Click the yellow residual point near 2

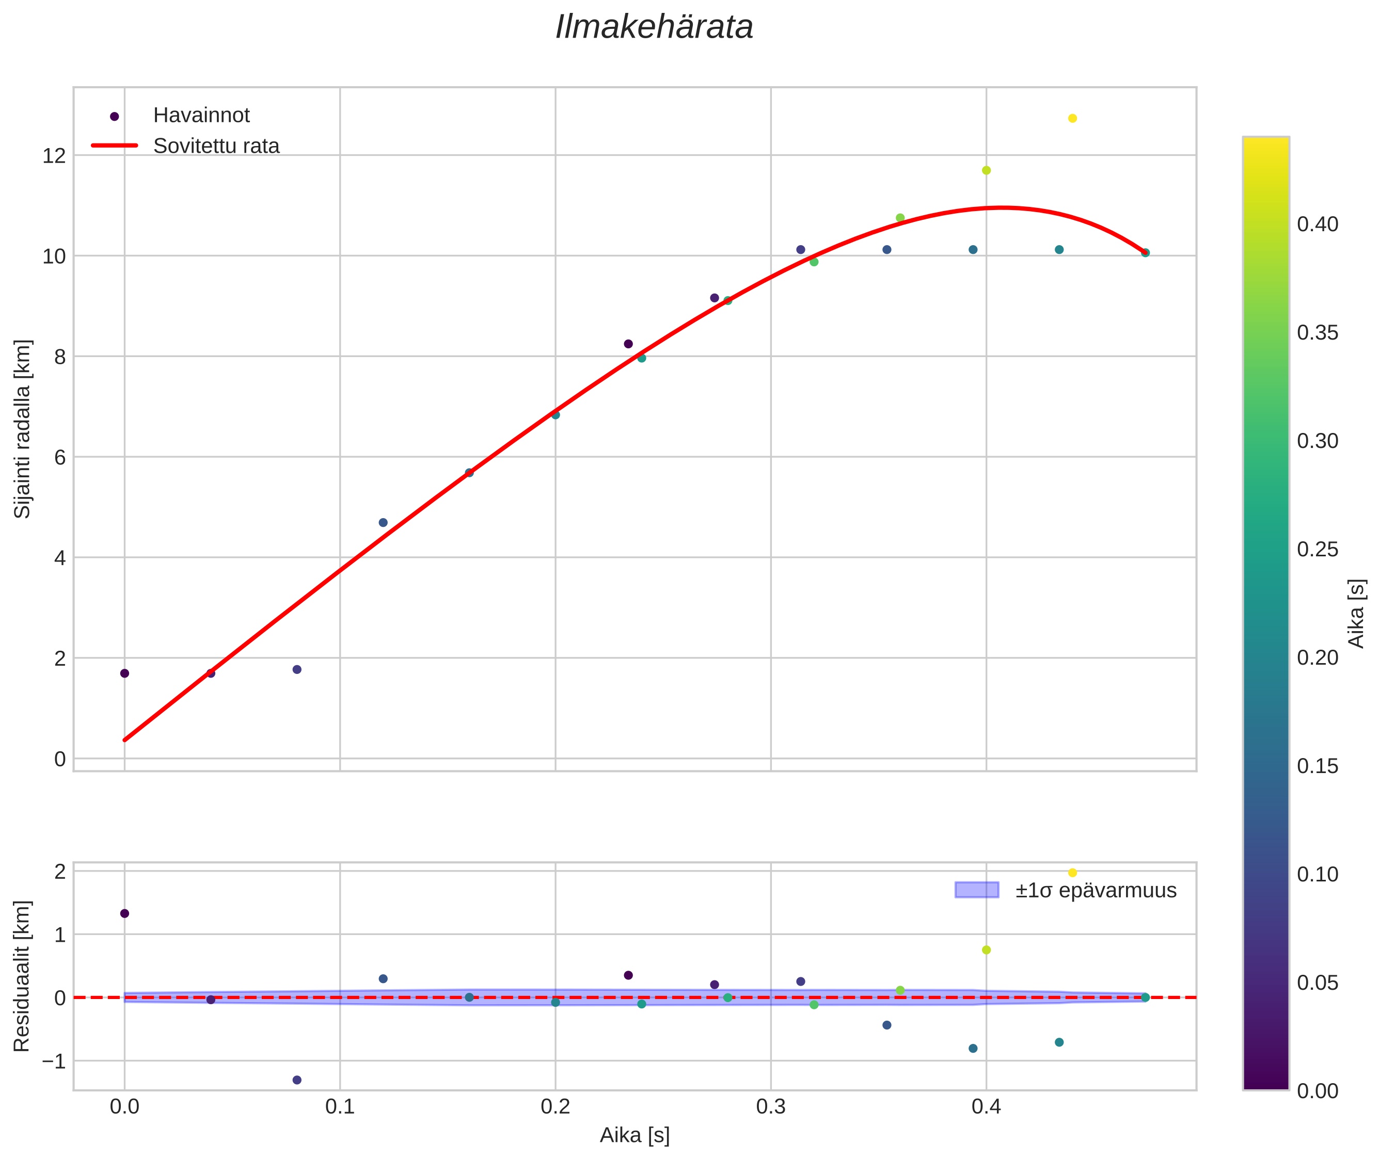tap(1072, 873)
